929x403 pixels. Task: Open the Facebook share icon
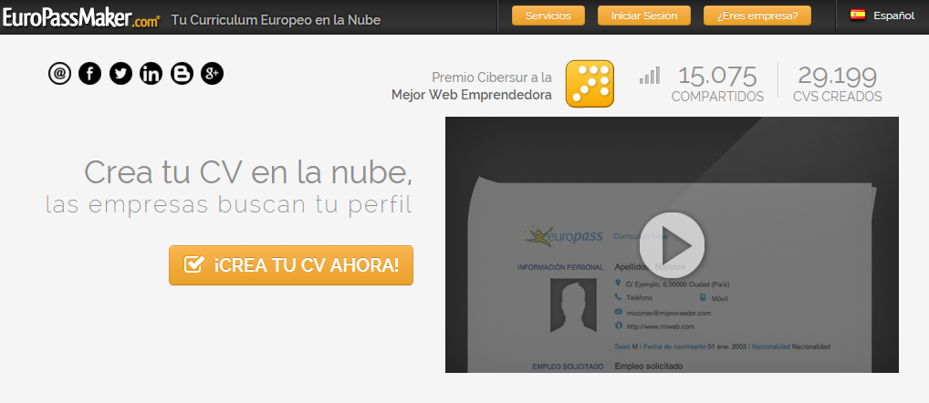90,73
